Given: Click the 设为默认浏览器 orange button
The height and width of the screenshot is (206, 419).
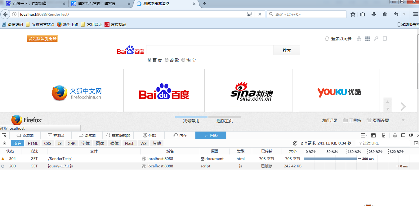Looking at the screenshot, I should click(42, 39).
